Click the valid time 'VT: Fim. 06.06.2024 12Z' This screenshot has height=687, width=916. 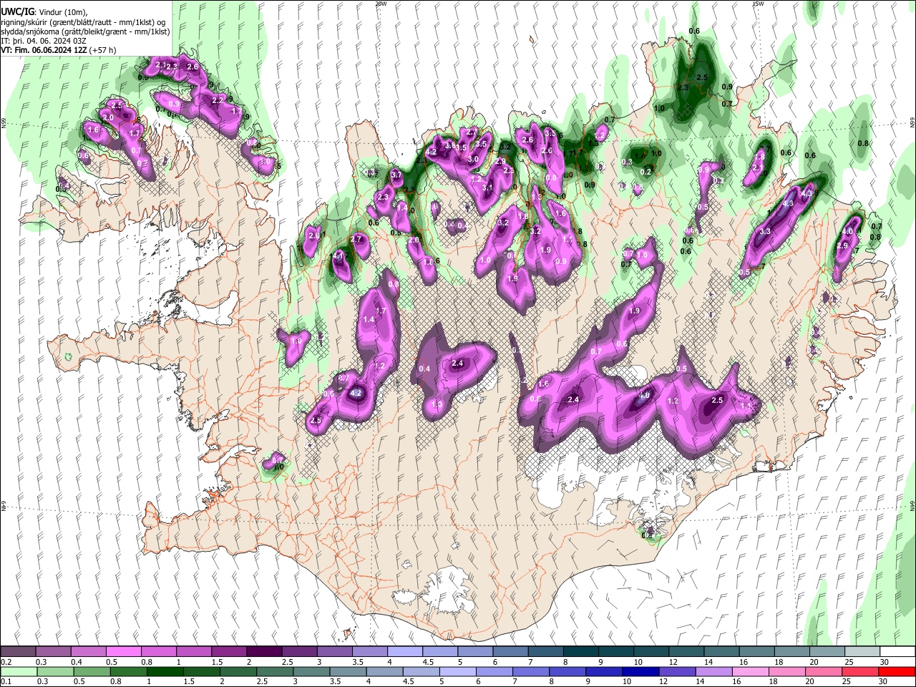(44, 50)
